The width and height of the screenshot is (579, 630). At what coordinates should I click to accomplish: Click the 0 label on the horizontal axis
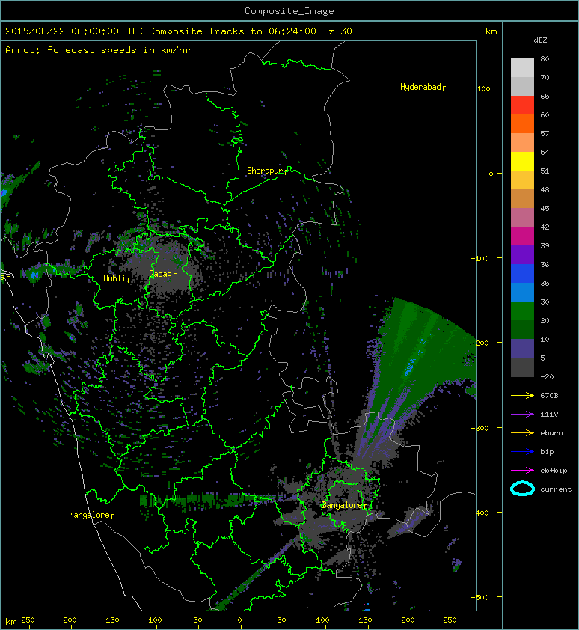pos(240,620)
